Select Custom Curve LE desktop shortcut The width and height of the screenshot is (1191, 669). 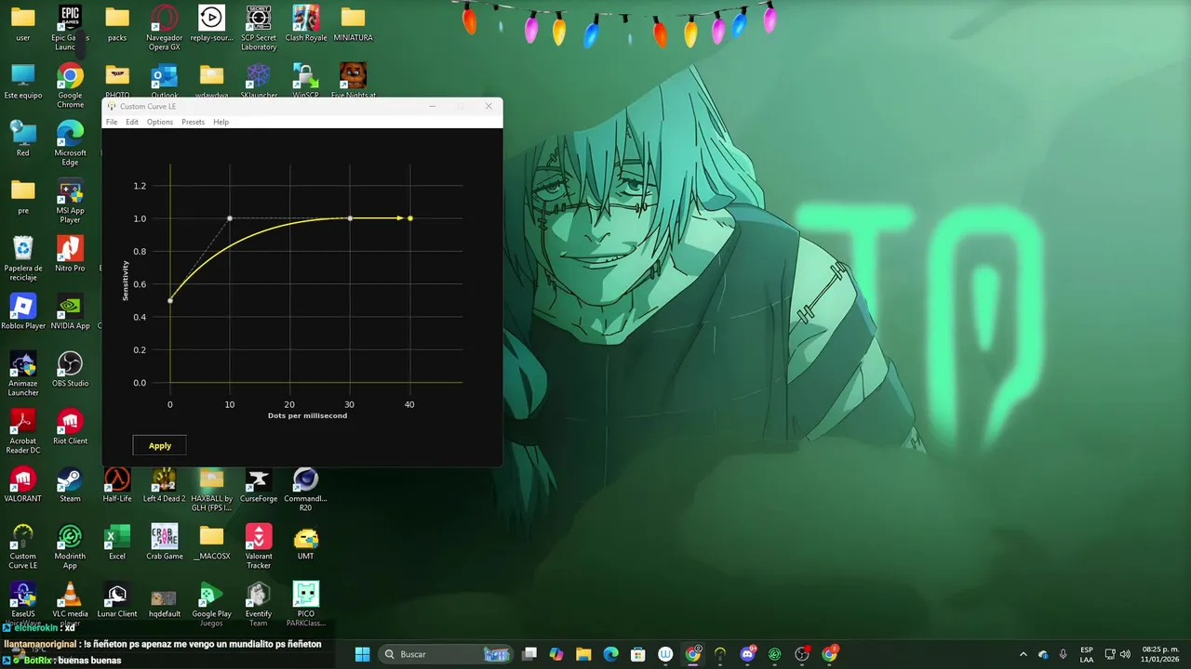click(23, 546)
